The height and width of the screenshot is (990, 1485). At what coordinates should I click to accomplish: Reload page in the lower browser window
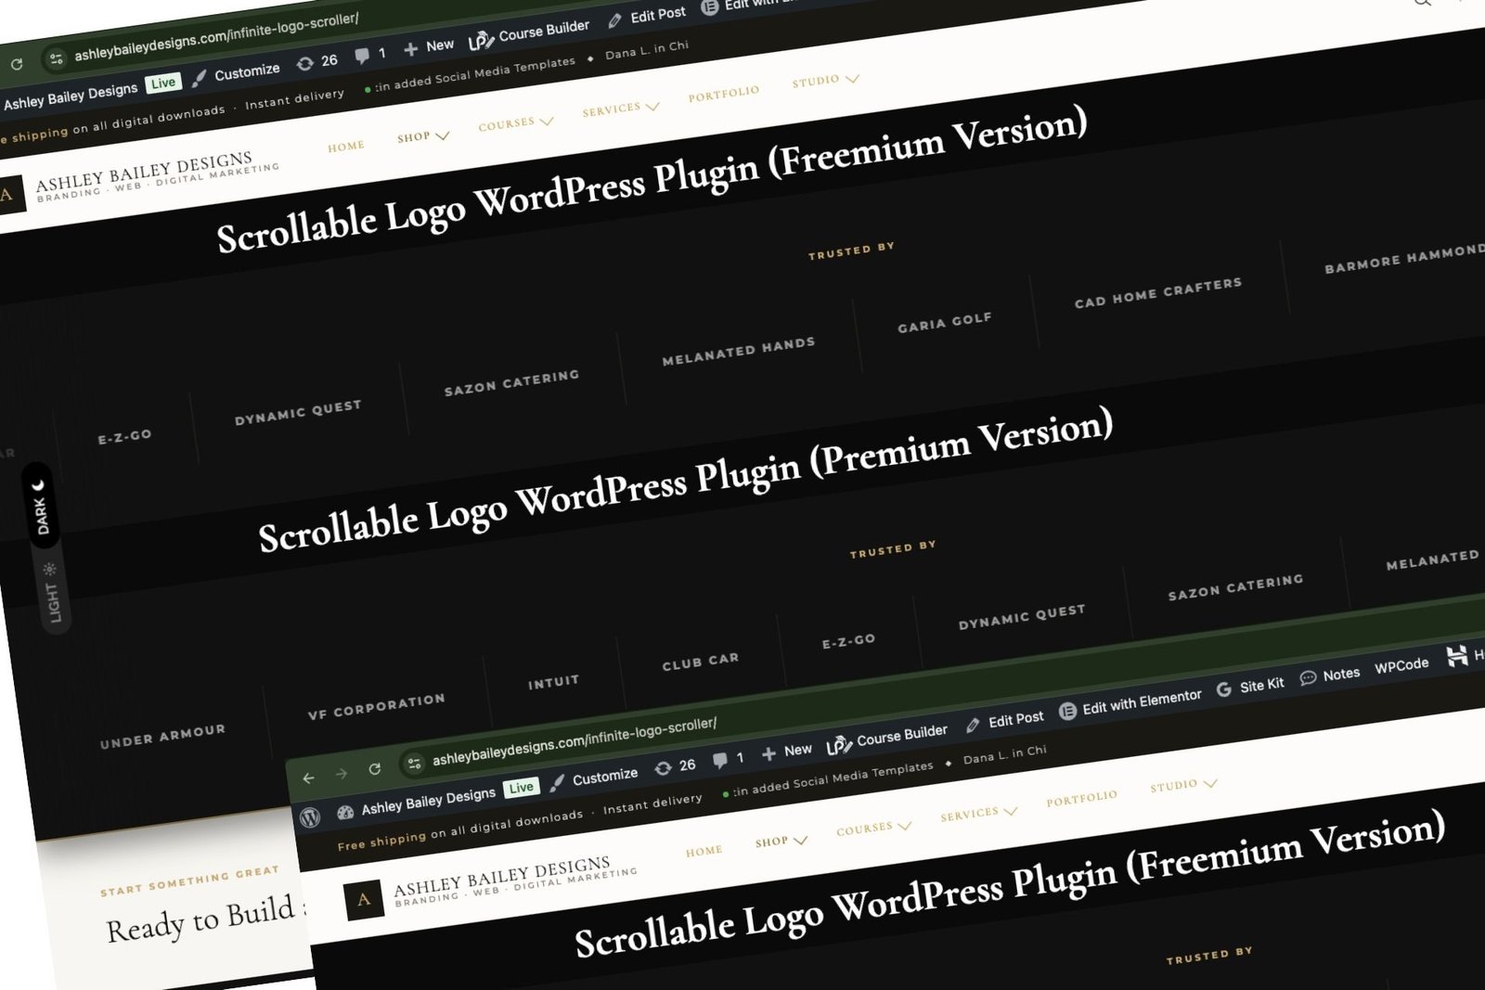click(x=375, y=768)
